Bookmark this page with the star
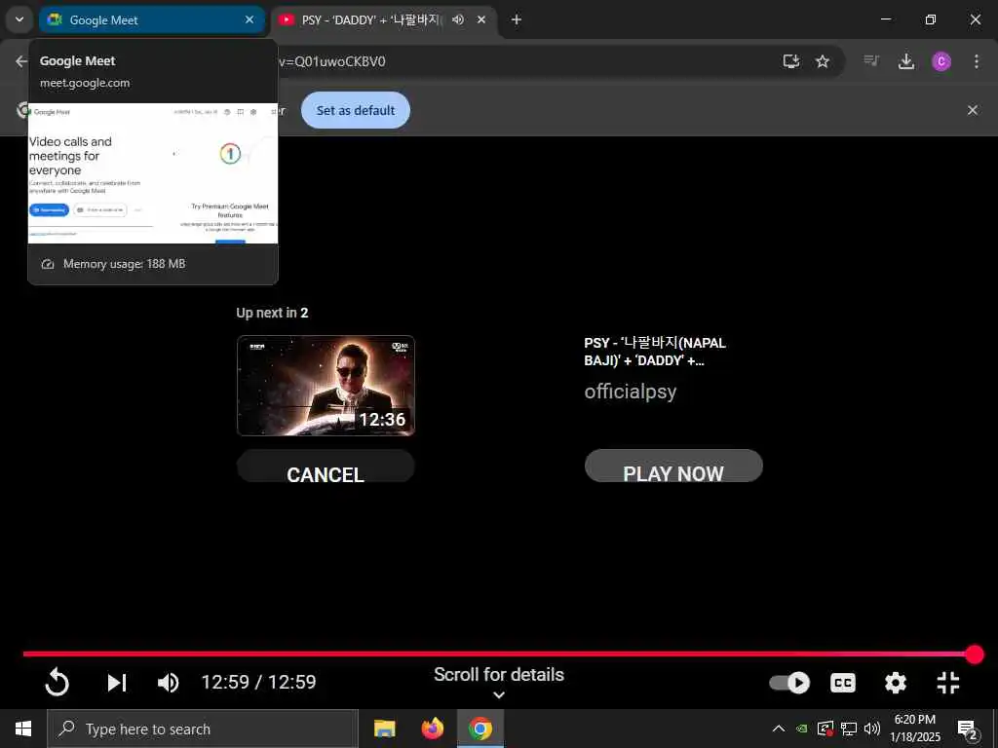 click(823, 61)
